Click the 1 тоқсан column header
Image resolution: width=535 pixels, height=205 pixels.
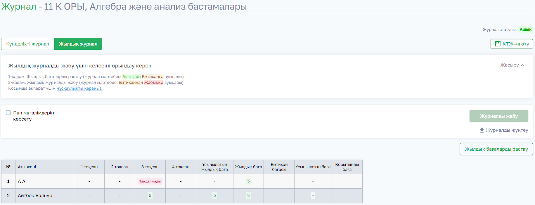coord(89,167)
